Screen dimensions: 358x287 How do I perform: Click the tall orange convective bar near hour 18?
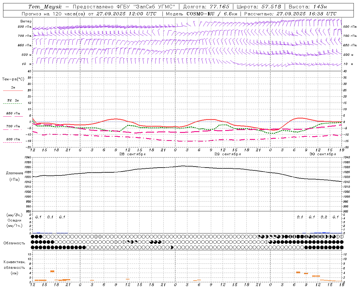coord(52,271)
